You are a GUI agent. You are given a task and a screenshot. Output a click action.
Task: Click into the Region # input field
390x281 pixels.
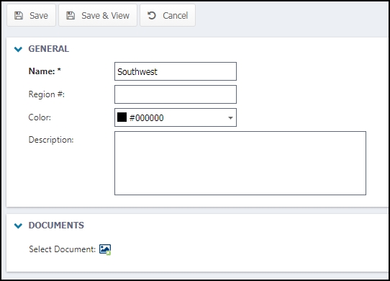176,94
